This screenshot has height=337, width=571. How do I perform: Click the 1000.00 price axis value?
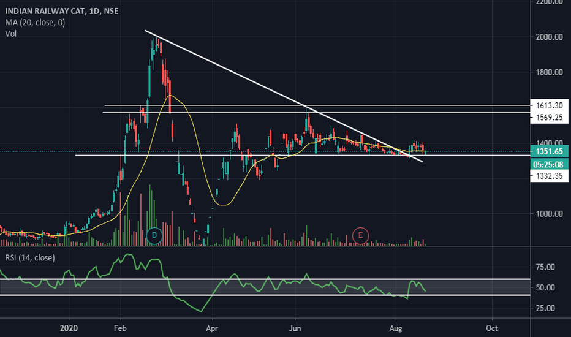tap(549, 214)
